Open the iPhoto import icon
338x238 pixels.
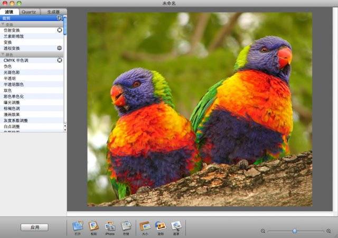(x=110, y=226)
